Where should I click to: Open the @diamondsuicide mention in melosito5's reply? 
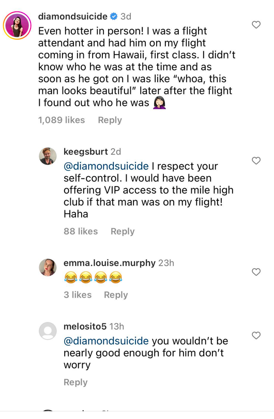point(106,341)
